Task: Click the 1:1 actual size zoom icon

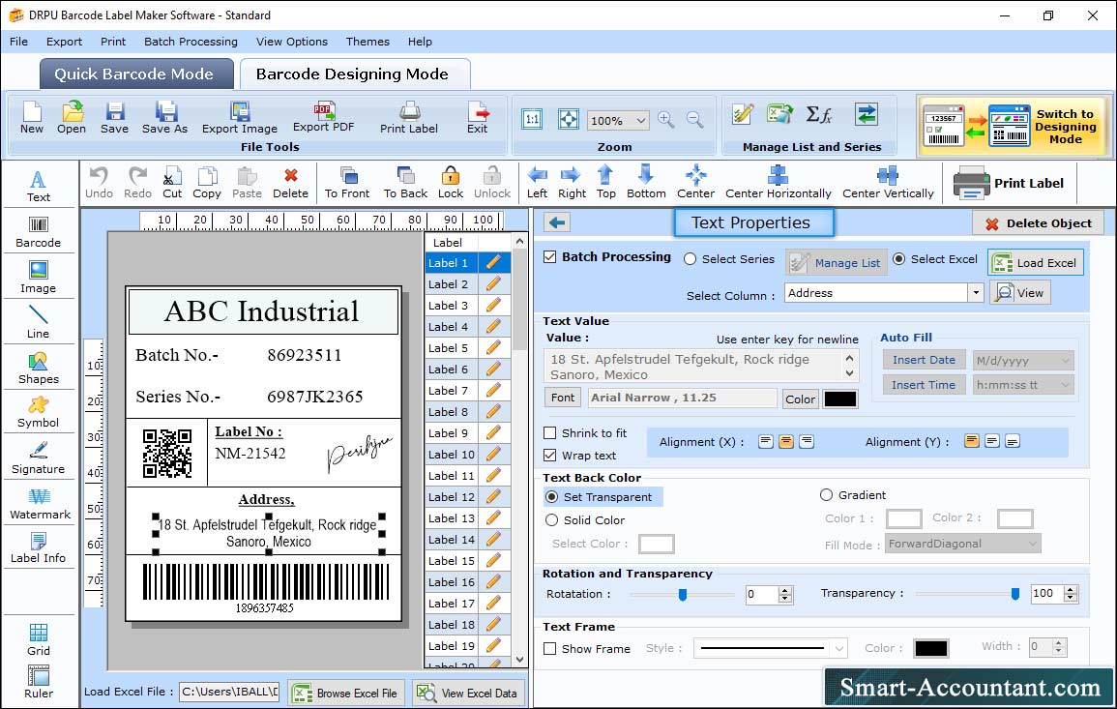Action: coord(532,119)
